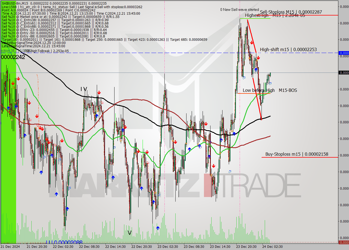The image size is (349, 250).
Task: Click the 'Time A:2024.12.21 07:30:00' line
Action: (x=71, y=13)
